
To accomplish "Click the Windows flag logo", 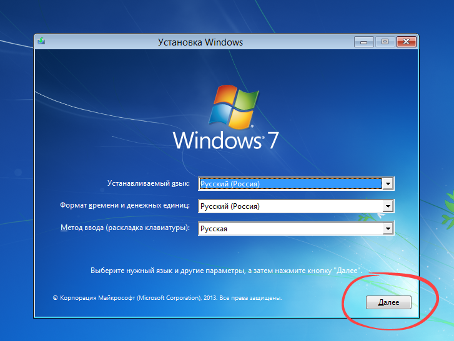I will pos(234,105).
